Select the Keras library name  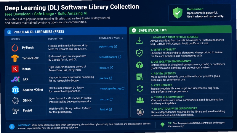click(26, 69)
